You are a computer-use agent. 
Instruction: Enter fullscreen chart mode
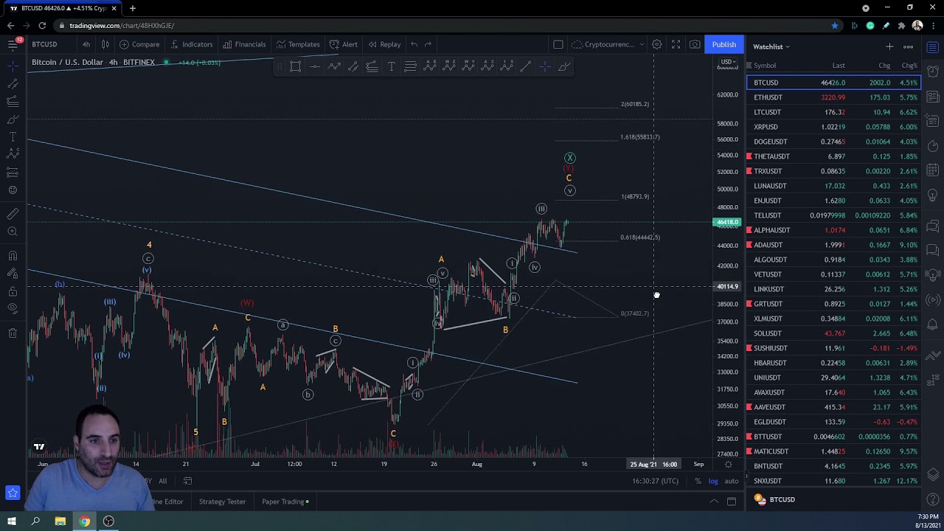(x=676, y=44)
